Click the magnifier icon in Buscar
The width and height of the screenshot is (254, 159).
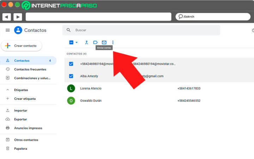(x=68, y=30)
